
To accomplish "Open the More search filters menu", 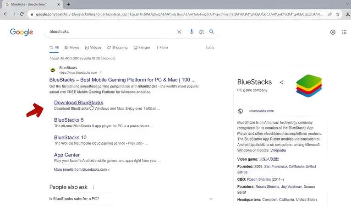I will click(x=162, y=48).
